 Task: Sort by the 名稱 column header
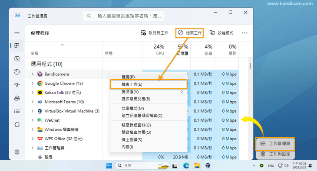point(64,50)
